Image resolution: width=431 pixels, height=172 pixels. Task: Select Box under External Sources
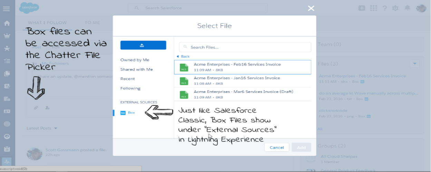pyautogui.click(x=131, y=112)
